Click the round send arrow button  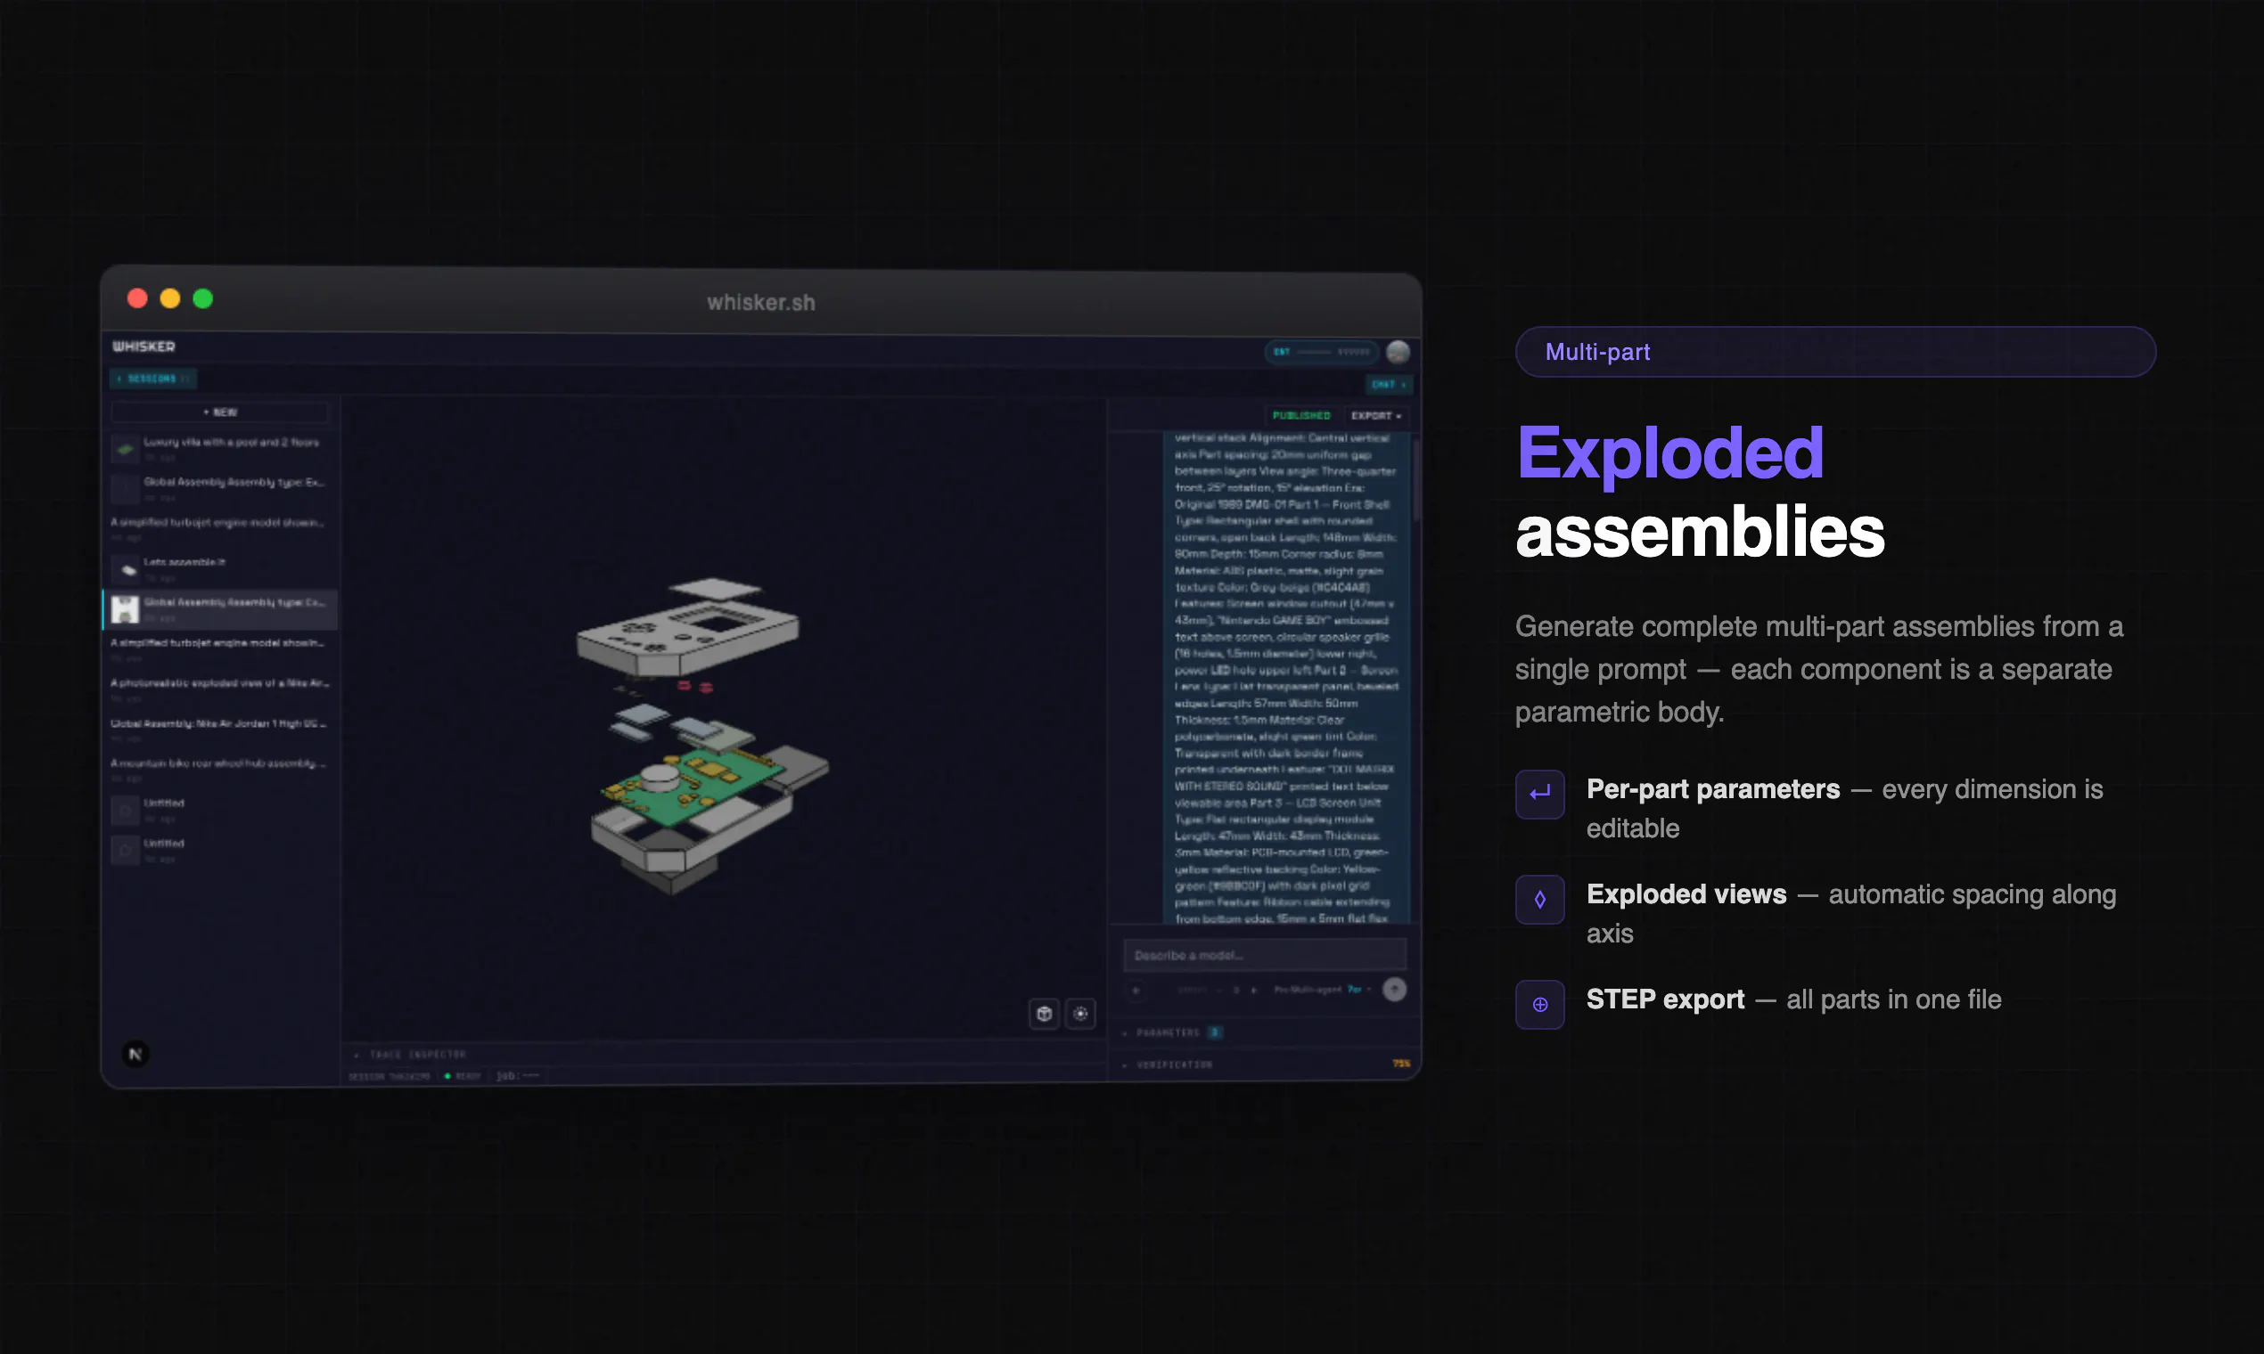[x=1394, y=989]
